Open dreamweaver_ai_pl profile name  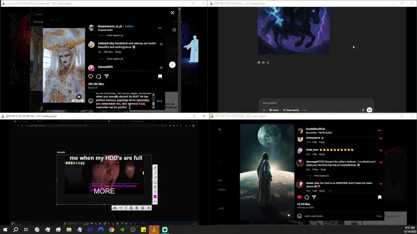click(x=109, y=26)
